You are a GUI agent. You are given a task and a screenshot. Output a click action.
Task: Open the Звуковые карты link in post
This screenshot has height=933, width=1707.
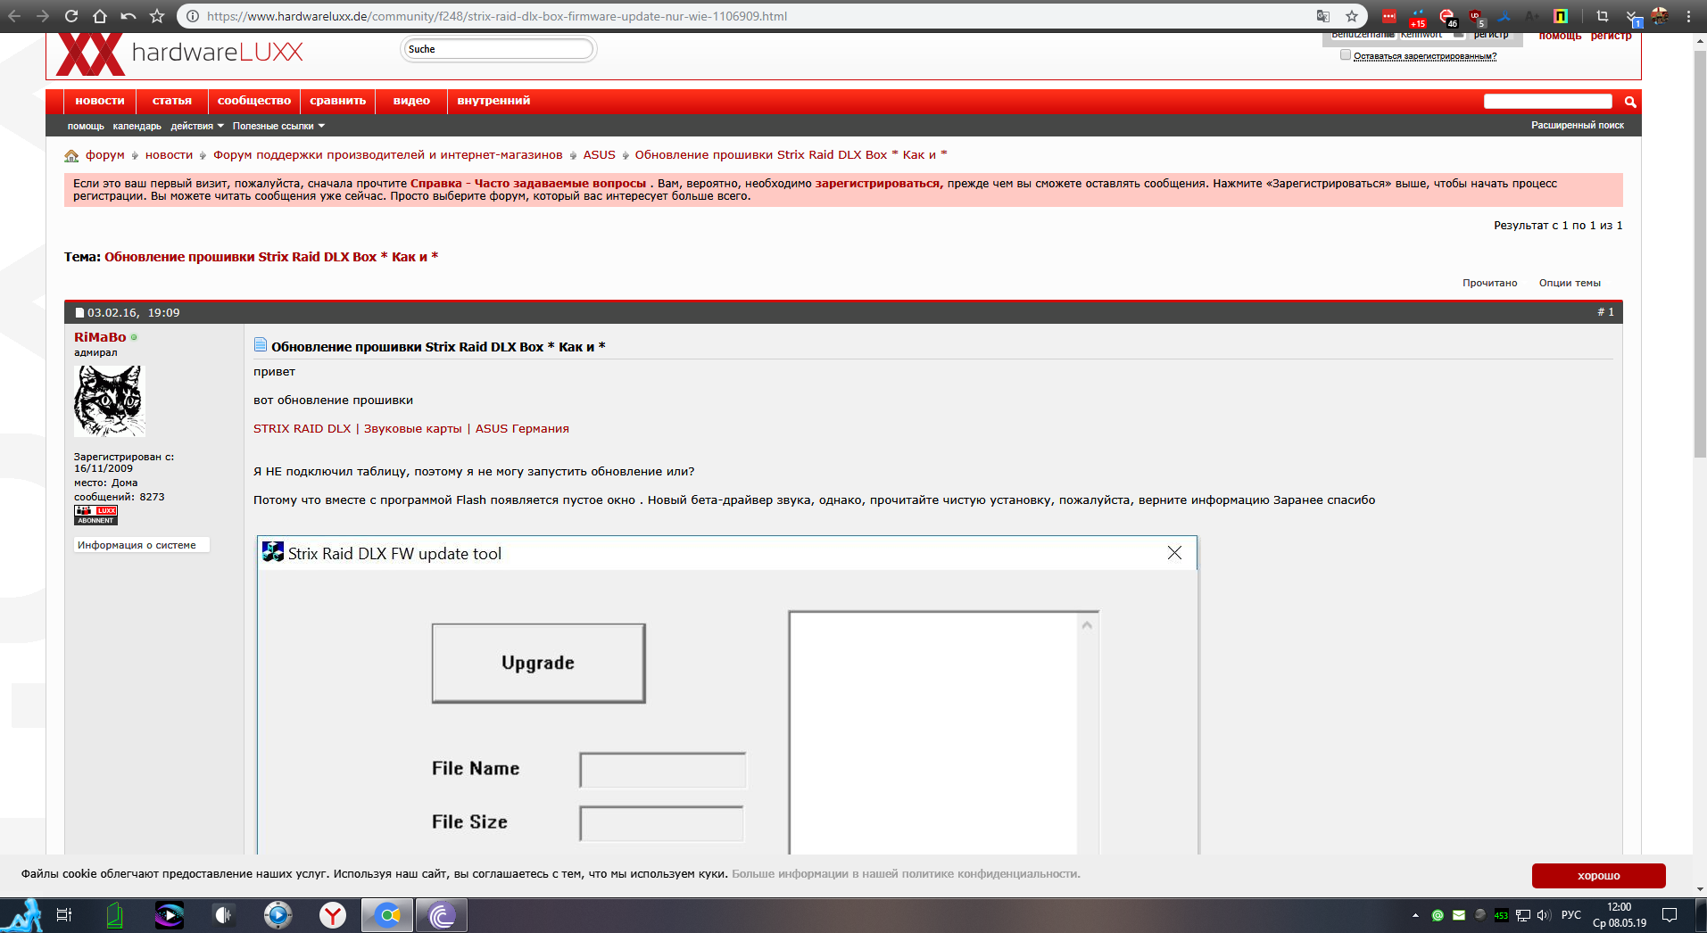coord(413,429)
